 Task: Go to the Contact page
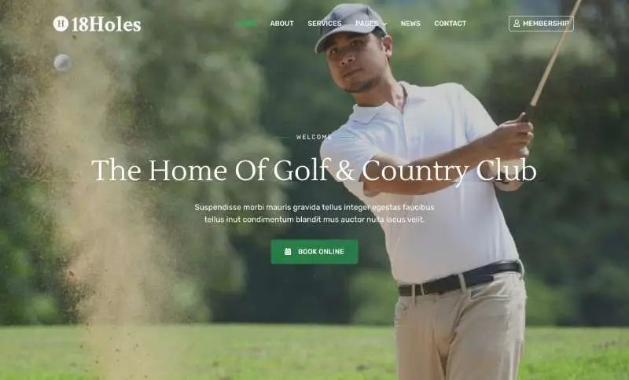[450, 24]
